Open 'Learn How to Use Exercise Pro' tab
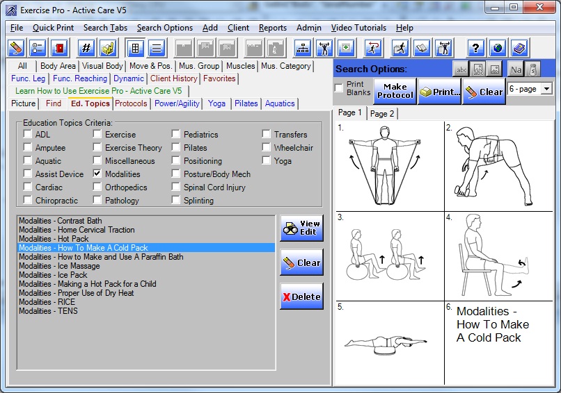Image resolution: width=561 pixels, height=393 pixels. pyautogui.click(x=99, y=91)
